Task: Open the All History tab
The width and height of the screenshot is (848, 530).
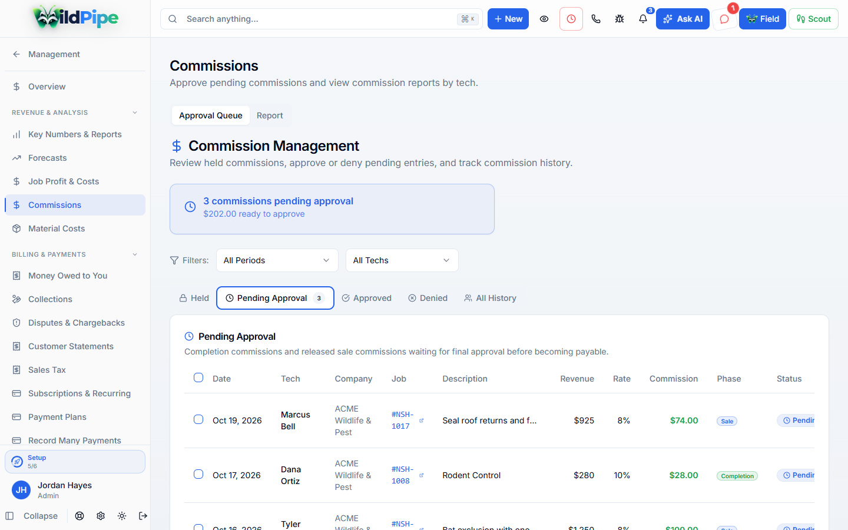Action: tap(490, 298)
